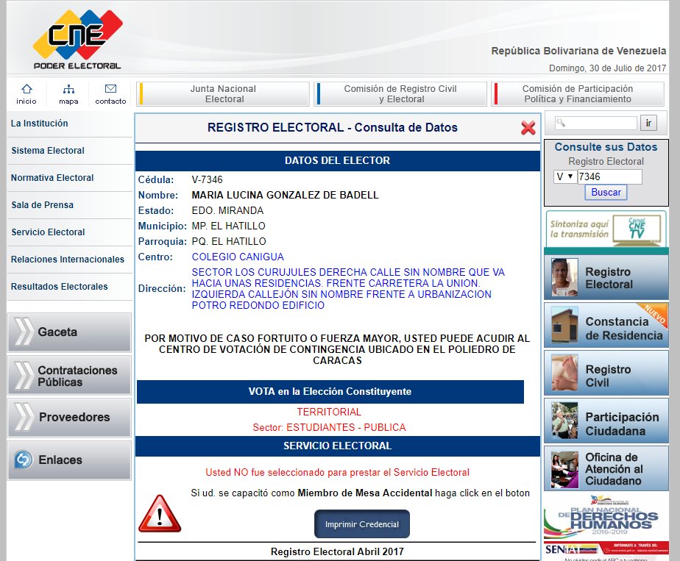Click Sector: ESTUDIANTES - PUBLICA text

[329, 428]
